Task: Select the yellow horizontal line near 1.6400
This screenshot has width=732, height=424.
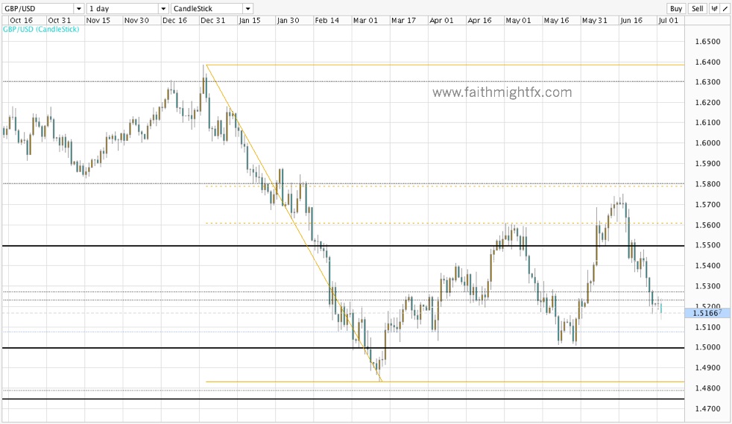Action: (445, 65)
